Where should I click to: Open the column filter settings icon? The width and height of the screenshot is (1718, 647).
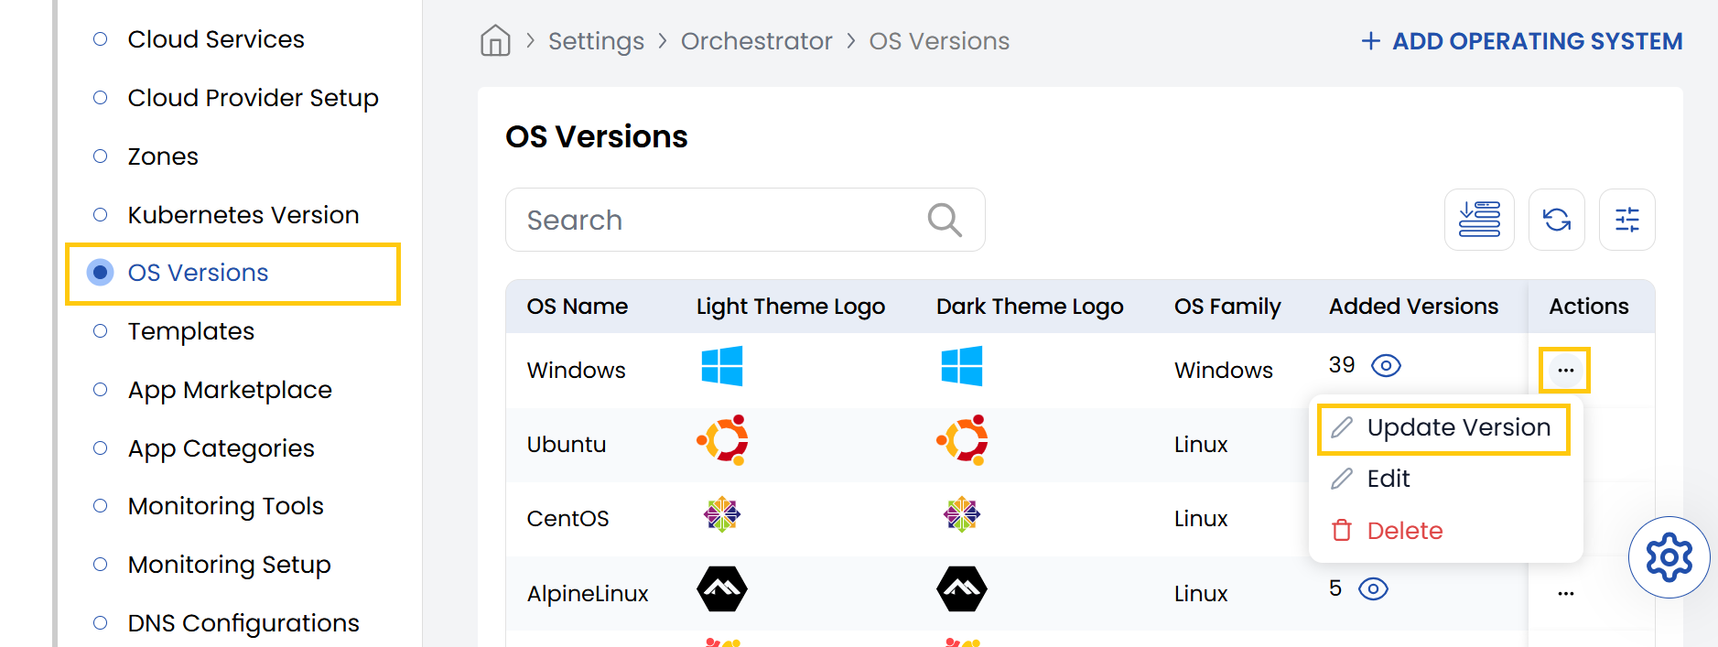(x=1627, y=220)
